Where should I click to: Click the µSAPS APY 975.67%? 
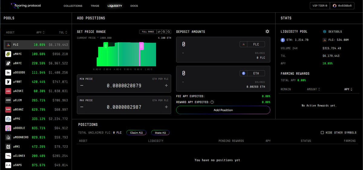38,165
